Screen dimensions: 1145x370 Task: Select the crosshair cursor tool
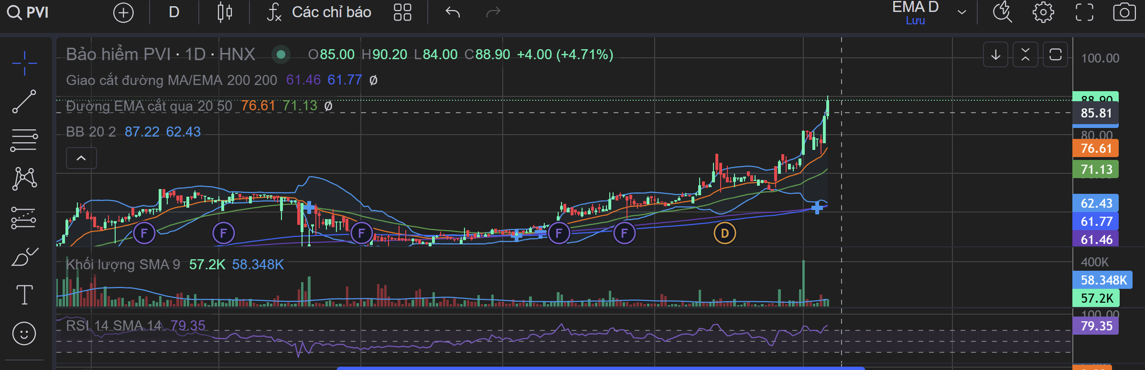(24, 63)
